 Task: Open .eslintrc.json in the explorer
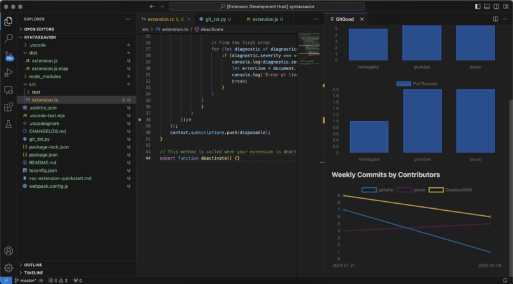76,108
